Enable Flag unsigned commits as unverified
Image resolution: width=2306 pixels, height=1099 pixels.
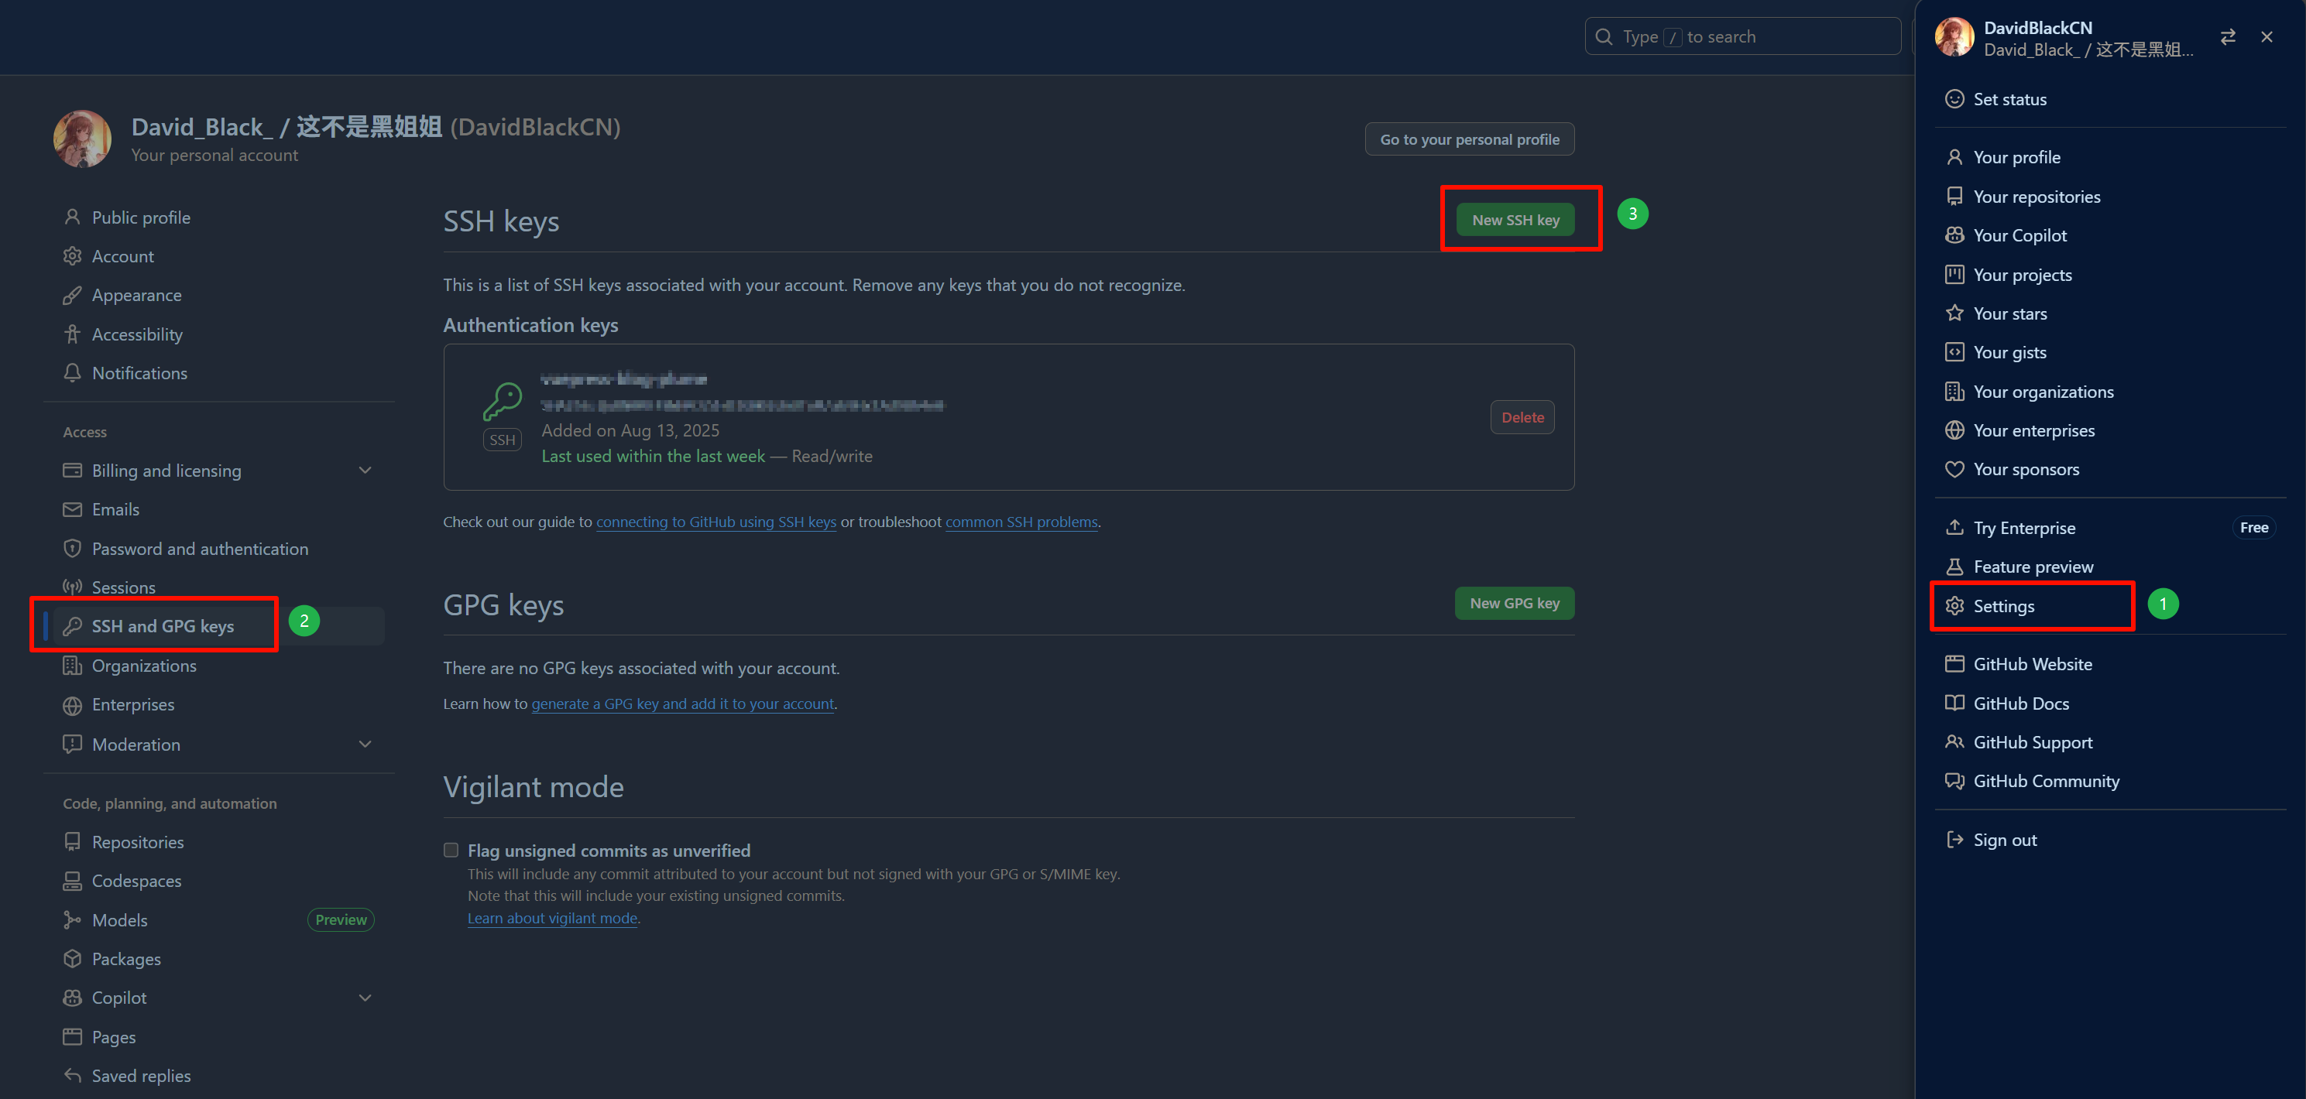[x=451, y=851]
